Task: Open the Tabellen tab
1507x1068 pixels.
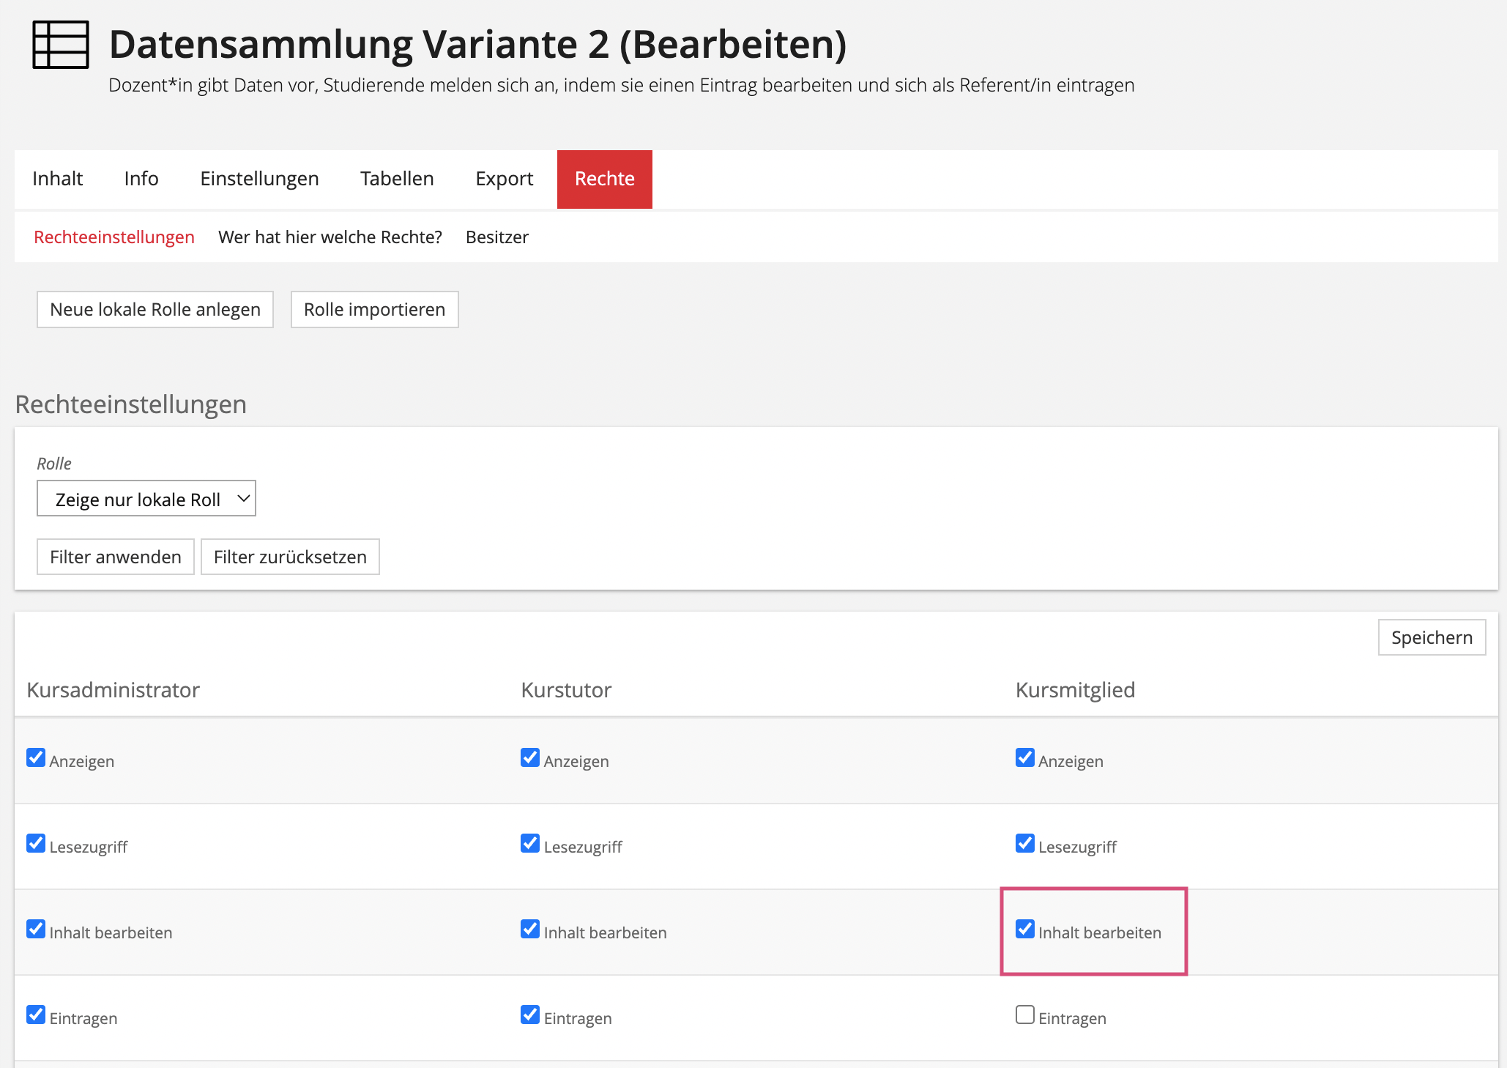Action: click(397, 179)
